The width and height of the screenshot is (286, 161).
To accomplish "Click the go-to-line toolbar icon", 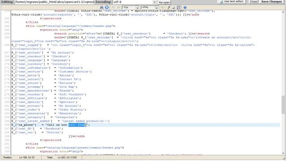I will pos(107,8).
